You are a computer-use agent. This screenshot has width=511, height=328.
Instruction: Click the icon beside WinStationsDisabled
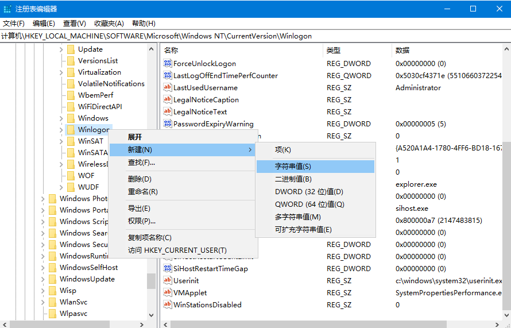pos(168,305)
